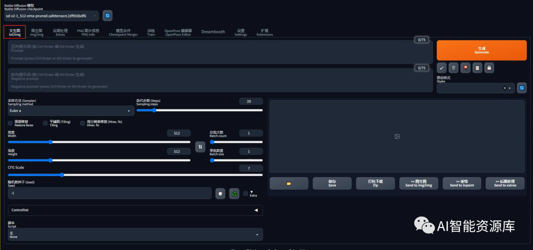Image resolution: width=533 pixels, height=250 pixels.
Task: Switch to the txt2img tab
Action: 15,32
